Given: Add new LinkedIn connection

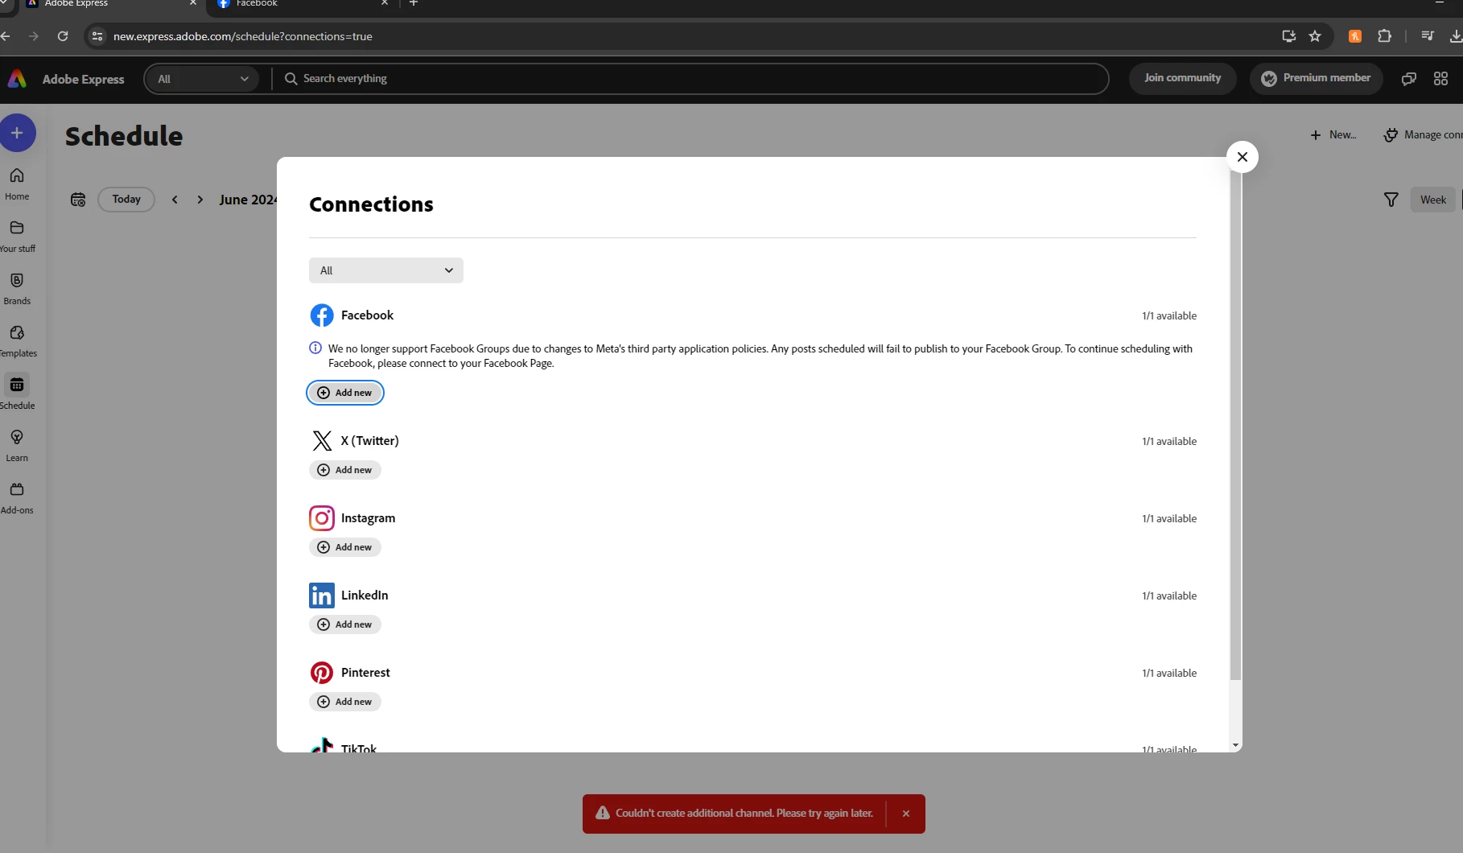Looking at the screenshot, I should (345, 624).
